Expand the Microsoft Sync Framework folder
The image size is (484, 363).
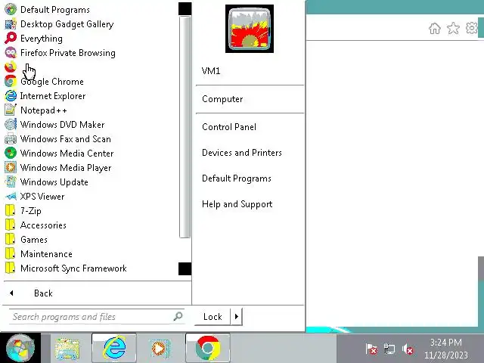click(66, 268)
